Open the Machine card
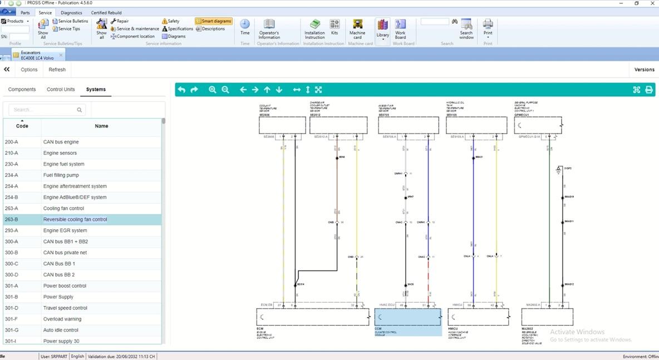This screenshot has width=659, height=360. tap(357, 29)
